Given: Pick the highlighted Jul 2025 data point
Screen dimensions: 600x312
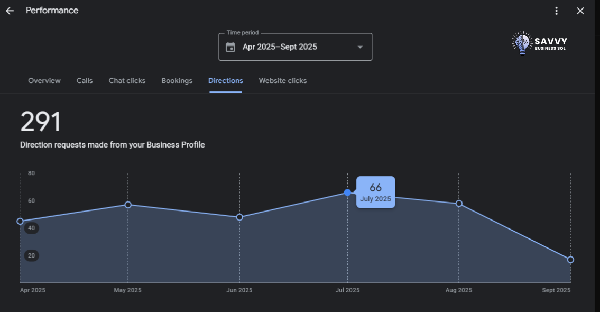Looking at the screenshot, I should 347,192.
